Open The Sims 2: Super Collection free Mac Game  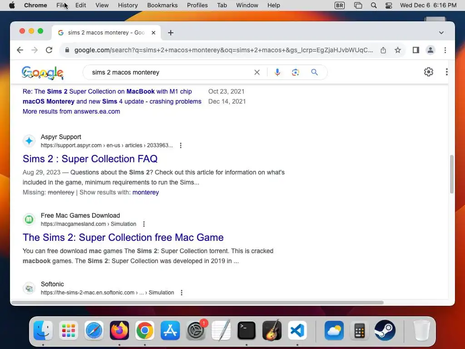point(123,237)
